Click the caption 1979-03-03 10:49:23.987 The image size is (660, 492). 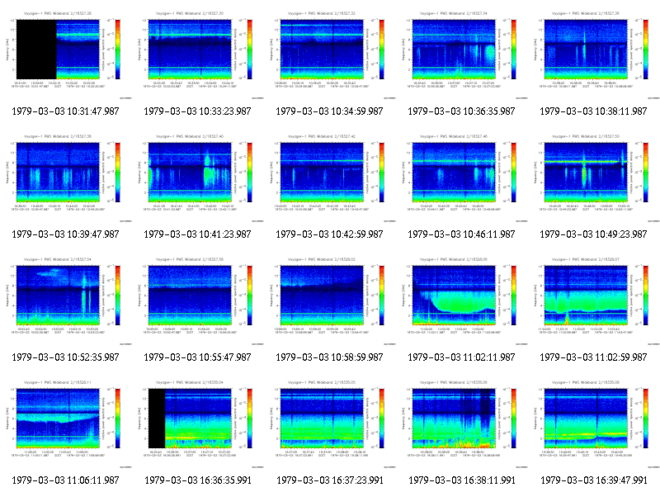coord(593,234)
